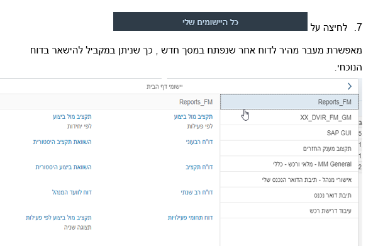The image size is (378, 246).
Task: Open 'תקציב מול ביצוע' by activity link
Action: 193,117
